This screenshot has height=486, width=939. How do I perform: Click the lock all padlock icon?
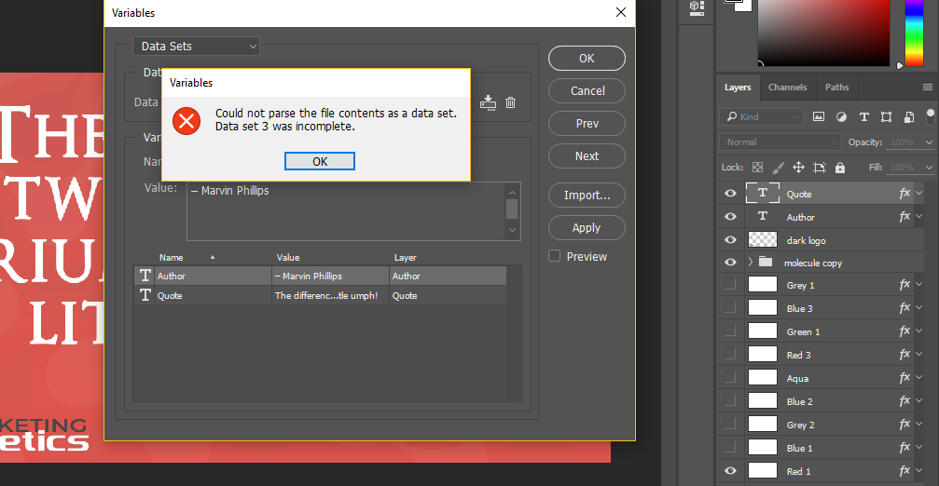point(840,168)
